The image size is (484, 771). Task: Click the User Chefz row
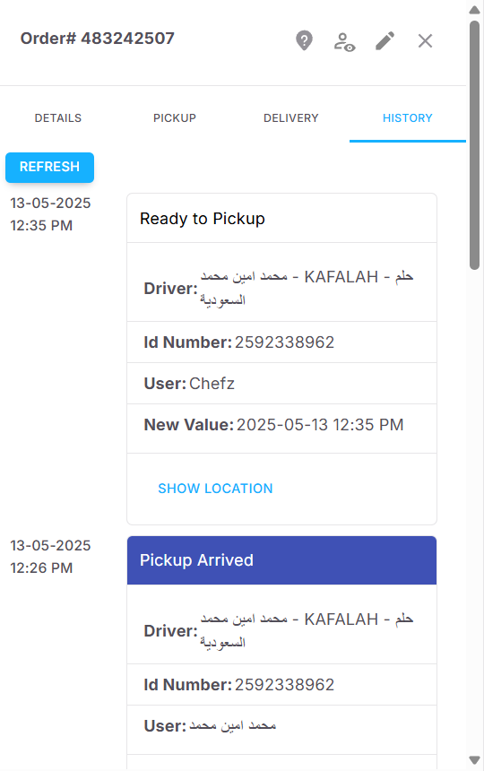point(281,384)
